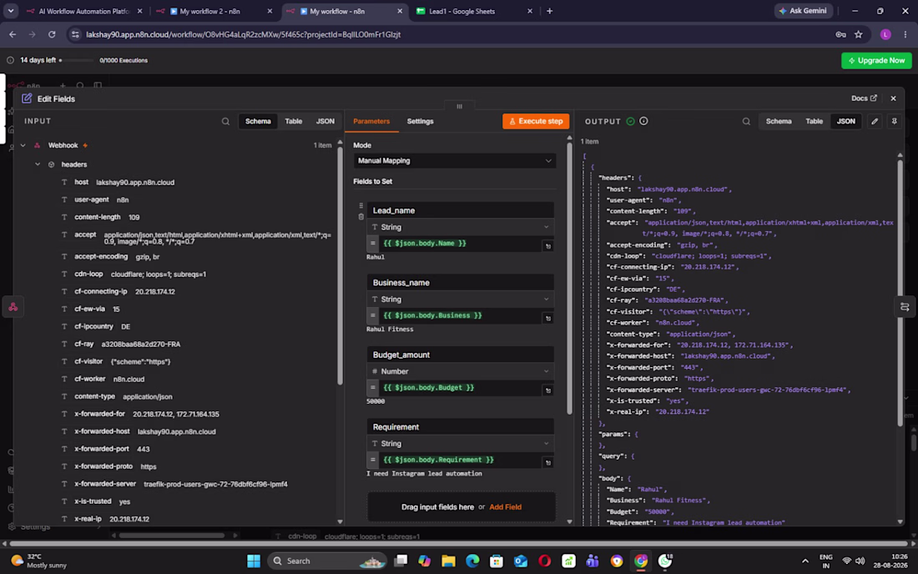The height and width of the screenshot is (574, 918).
Task: Open Windows Start menu
Action: (254, 561)
